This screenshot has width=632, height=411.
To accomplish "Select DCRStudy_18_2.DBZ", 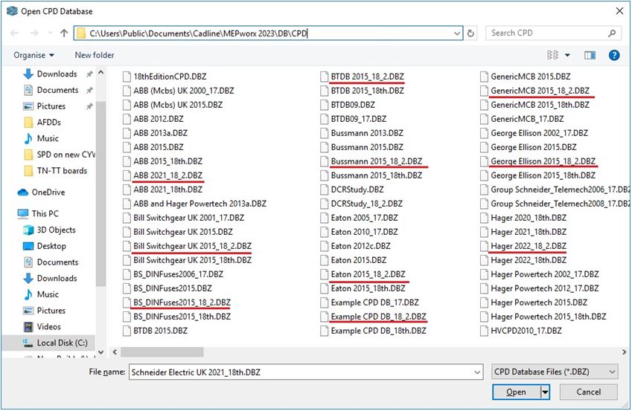I will click(x=366, y=204).
